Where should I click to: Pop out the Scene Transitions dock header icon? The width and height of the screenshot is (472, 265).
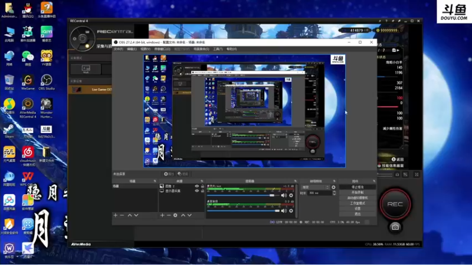coord(334,181)
